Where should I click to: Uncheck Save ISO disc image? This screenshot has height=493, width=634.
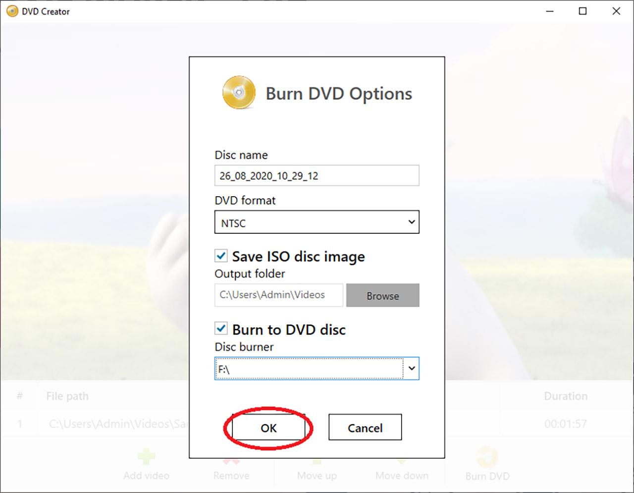point(221,256)
